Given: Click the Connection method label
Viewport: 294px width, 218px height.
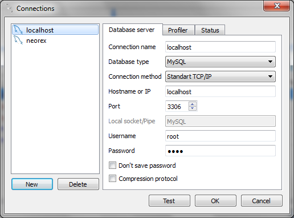Looking at the screenshot, I should click(x=135, y=76).
